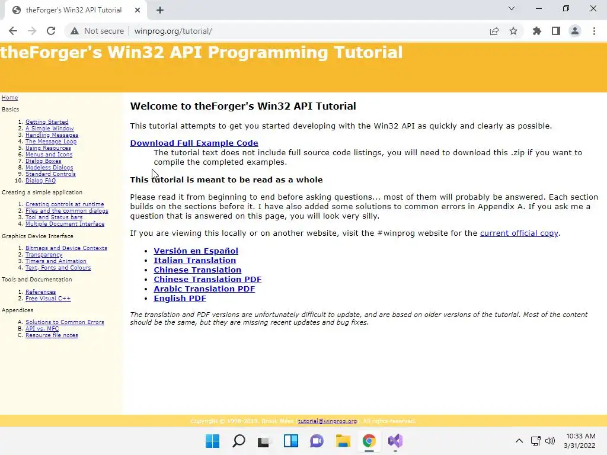Close theForger's Win32 API Tutorial tab
This screenshot has width=607, height=455.
(x=138, y=11)
